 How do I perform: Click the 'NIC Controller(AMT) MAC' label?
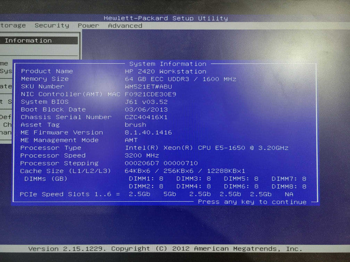70,94
